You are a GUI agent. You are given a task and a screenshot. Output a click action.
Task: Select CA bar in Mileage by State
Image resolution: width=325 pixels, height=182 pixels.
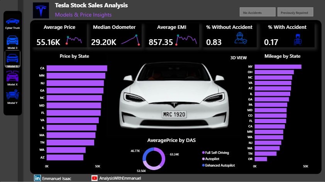coord(270,127)
